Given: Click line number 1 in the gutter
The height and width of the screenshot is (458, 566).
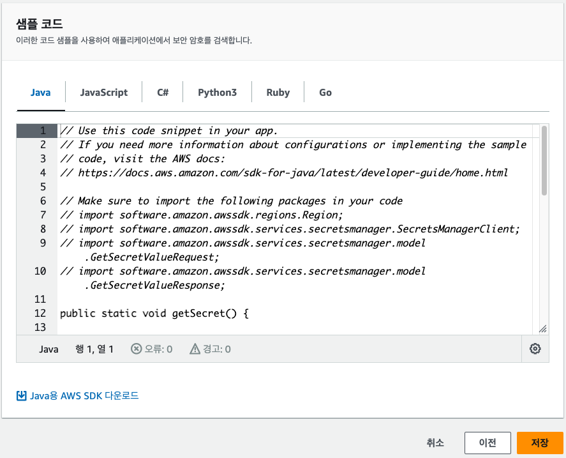Looking at the screenshot, I should pyautogui.click(x=43, y=130).
